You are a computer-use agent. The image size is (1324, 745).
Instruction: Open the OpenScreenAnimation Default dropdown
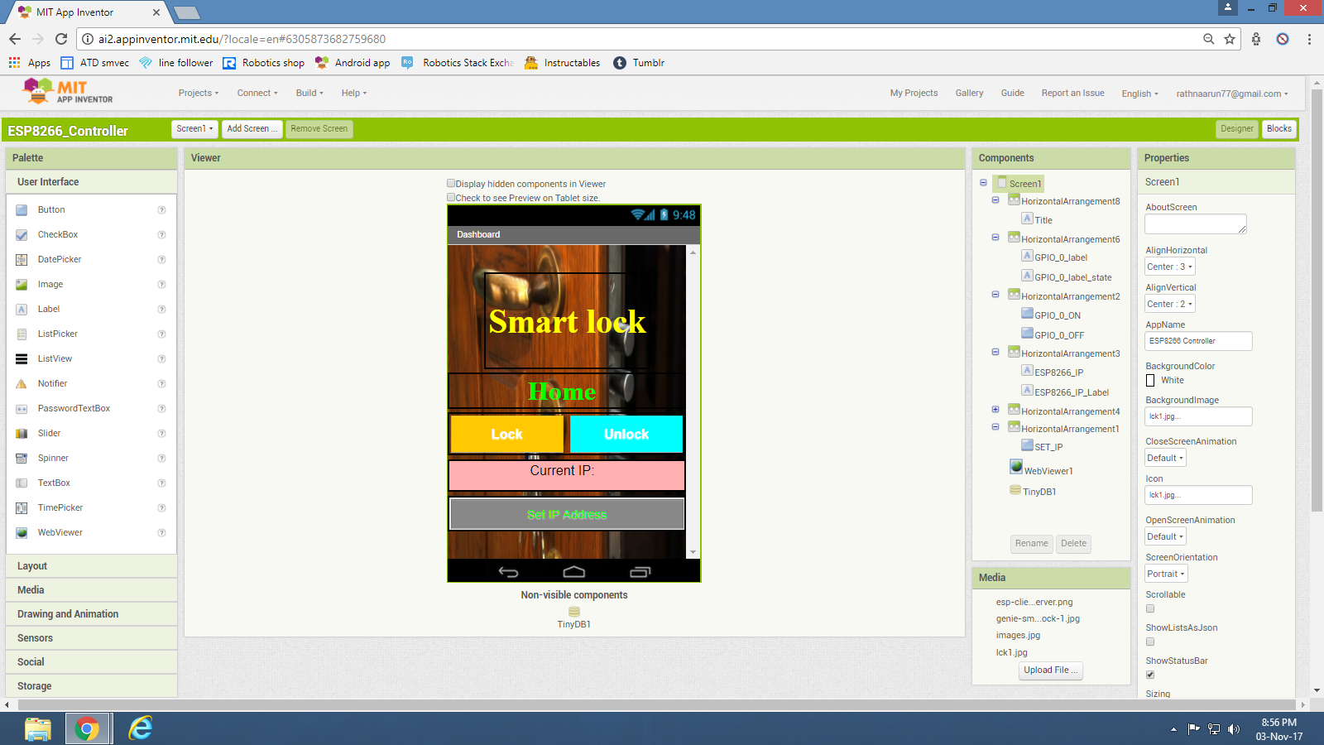click(1165, 536)
